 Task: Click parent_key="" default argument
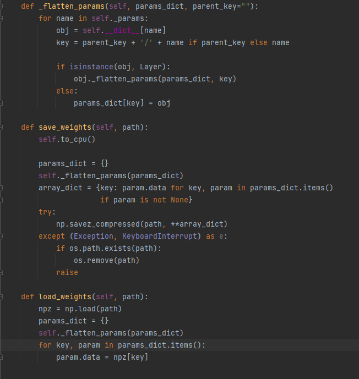click(x=221, y=6)
